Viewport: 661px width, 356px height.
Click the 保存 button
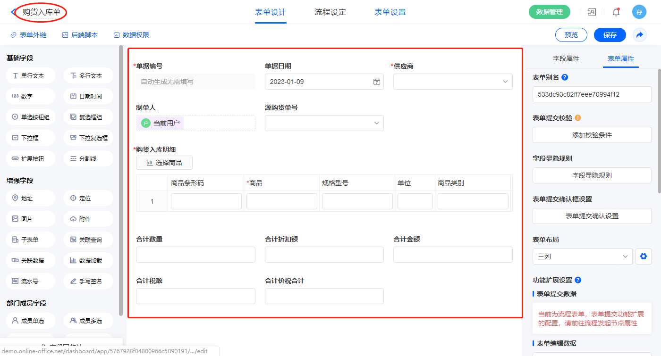pos(610,35)
